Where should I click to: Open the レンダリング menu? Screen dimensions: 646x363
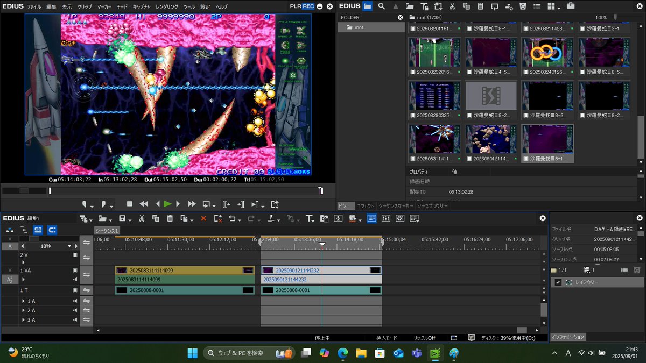pyautogui.click(x=167, y=6)
